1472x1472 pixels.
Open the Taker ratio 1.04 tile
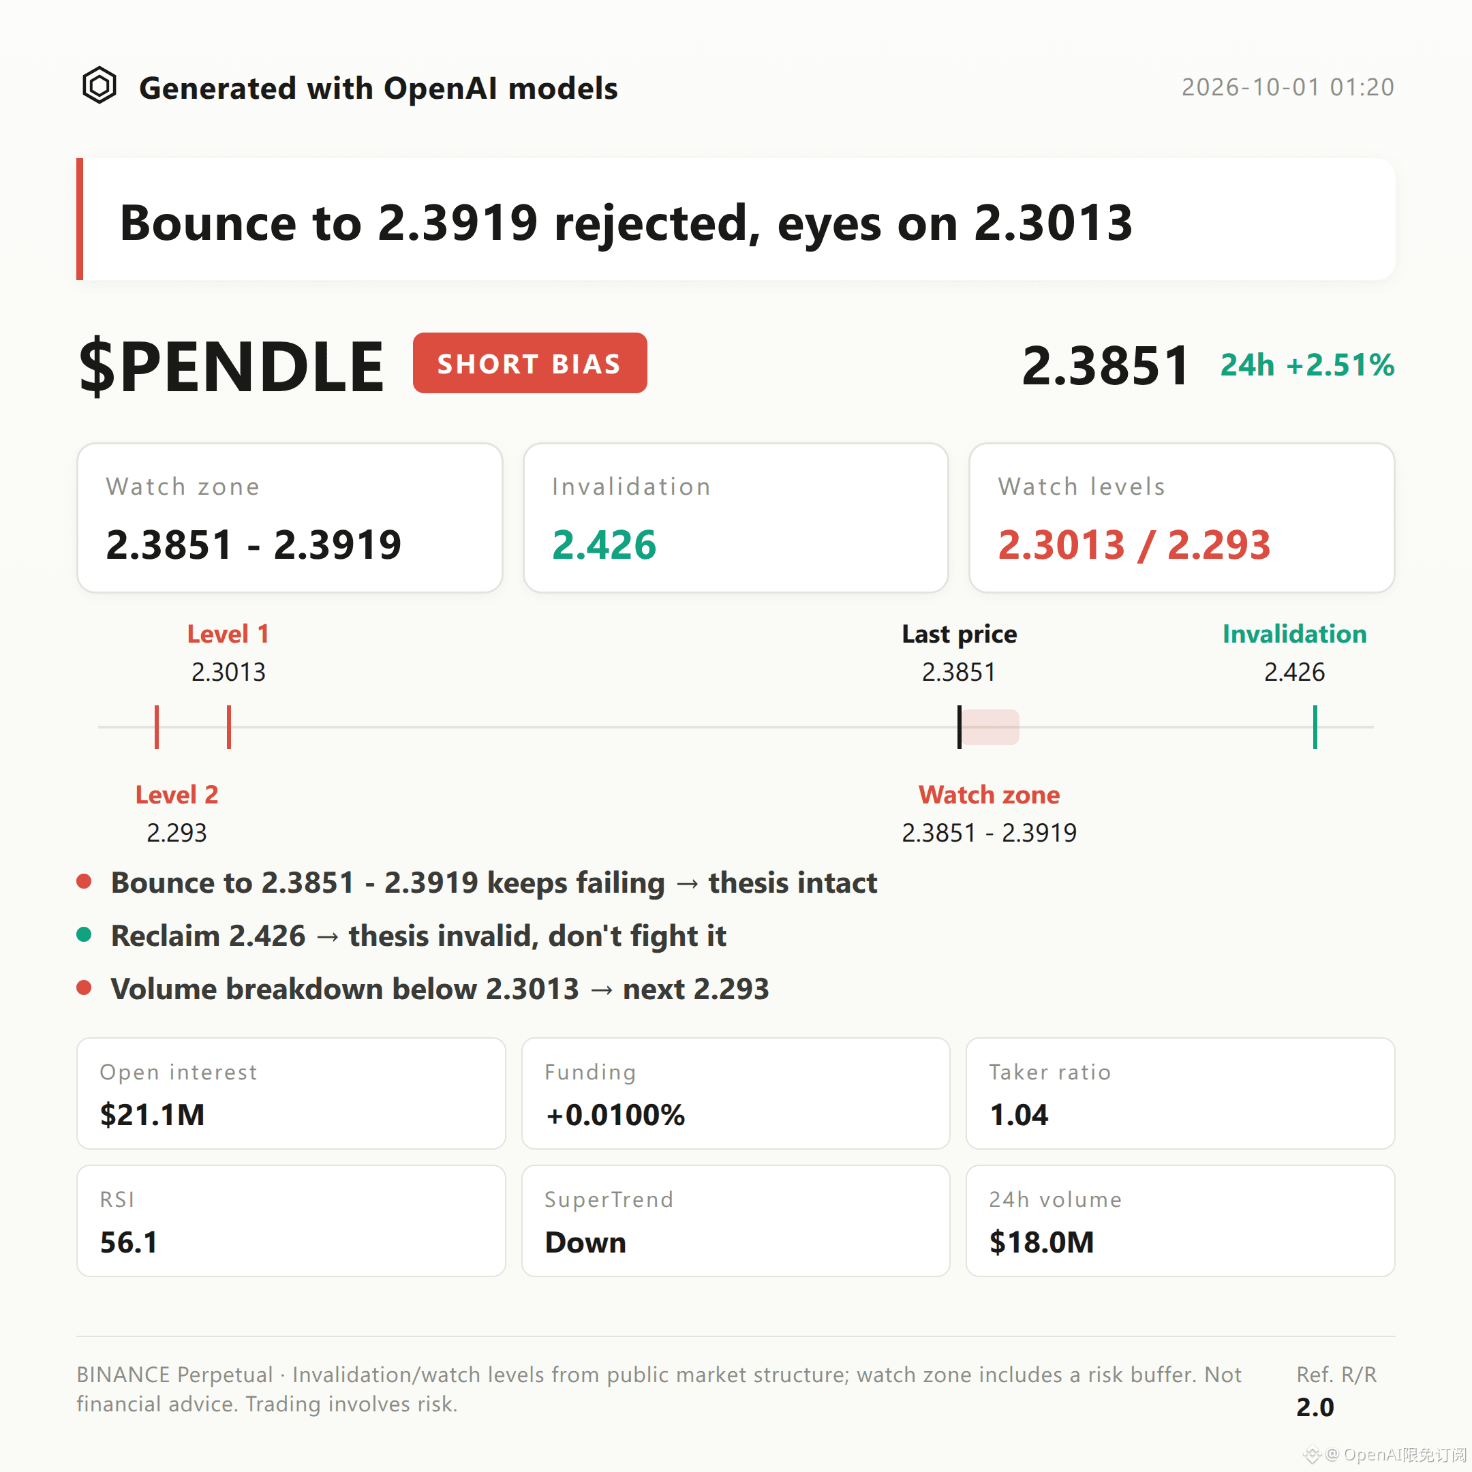pos(1180,1093)
